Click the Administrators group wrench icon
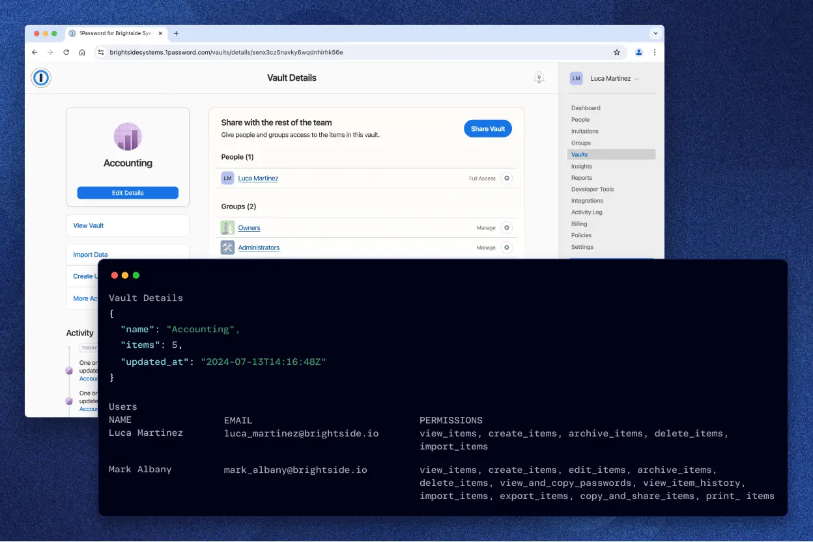The height and width of the screenshot is (542, 813). point(227,248)
